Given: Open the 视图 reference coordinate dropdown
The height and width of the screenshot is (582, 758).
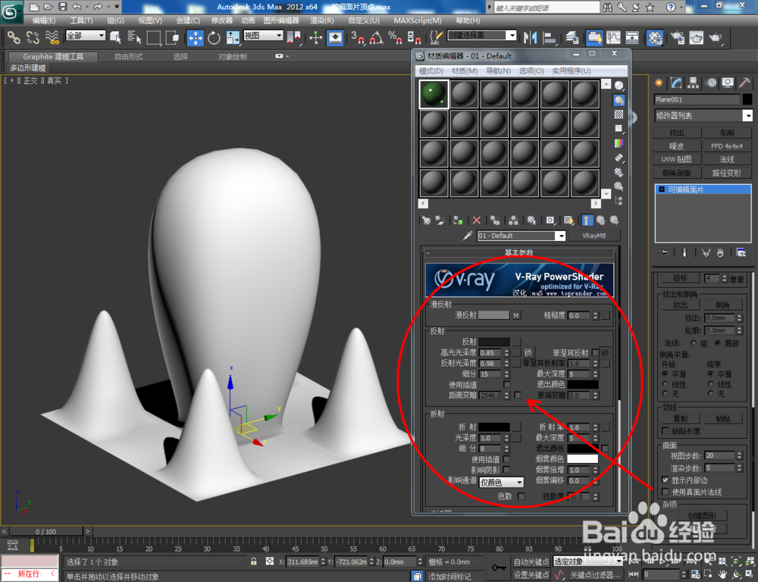Looking at the screenshot, I should 263,36.
